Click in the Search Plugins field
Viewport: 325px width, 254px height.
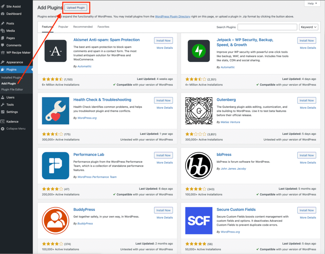[267, 27]
